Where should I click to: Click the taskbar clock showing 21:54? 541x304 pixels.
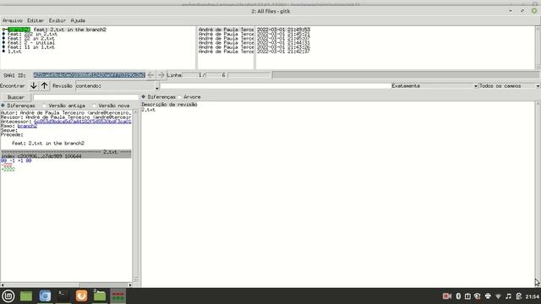coord(532,296)
